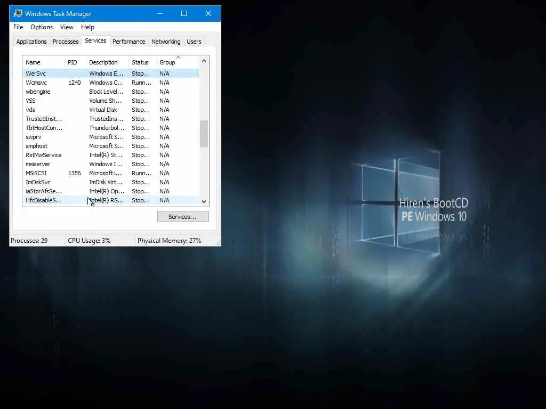Image resolution: width=546 pixels, height=409 pixels.
Task: Click the Services... button
Action: coord(183,217)
